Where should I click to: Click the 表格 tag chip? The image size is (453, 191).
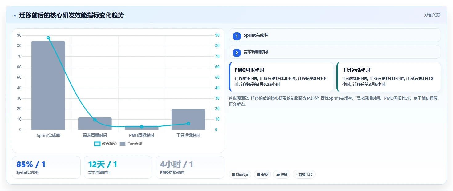[262, 174]
